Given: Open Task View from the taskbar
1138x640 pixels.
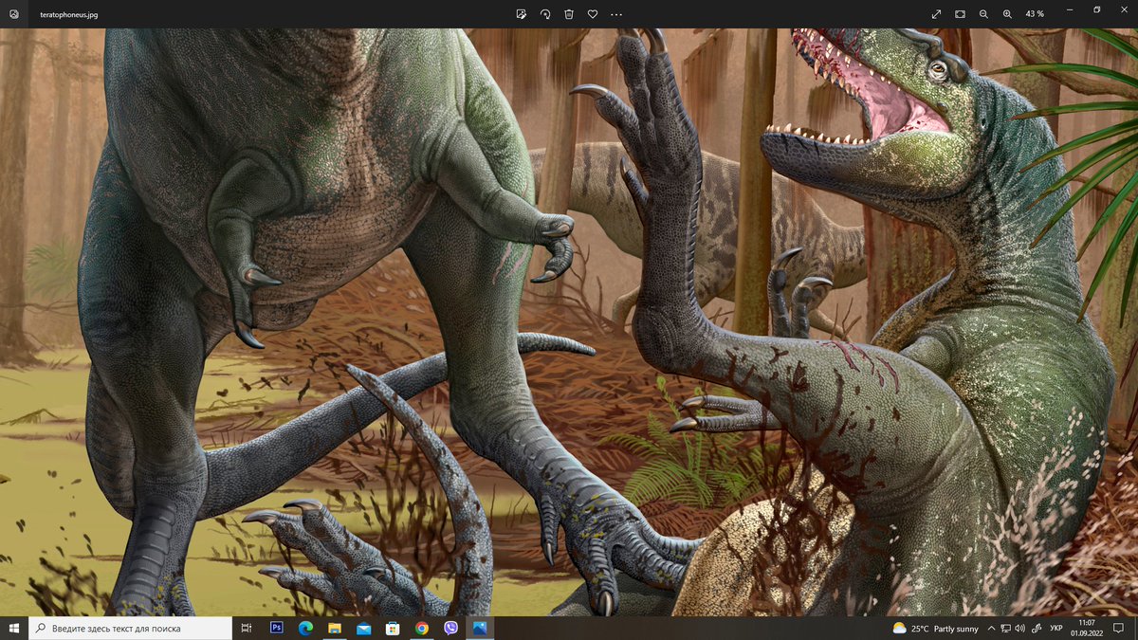Looking at the screenshot, I should point(246,628).
